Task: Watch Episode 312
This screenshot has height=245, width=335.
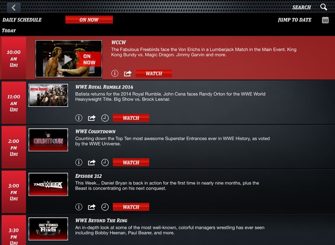Action: 131,207
